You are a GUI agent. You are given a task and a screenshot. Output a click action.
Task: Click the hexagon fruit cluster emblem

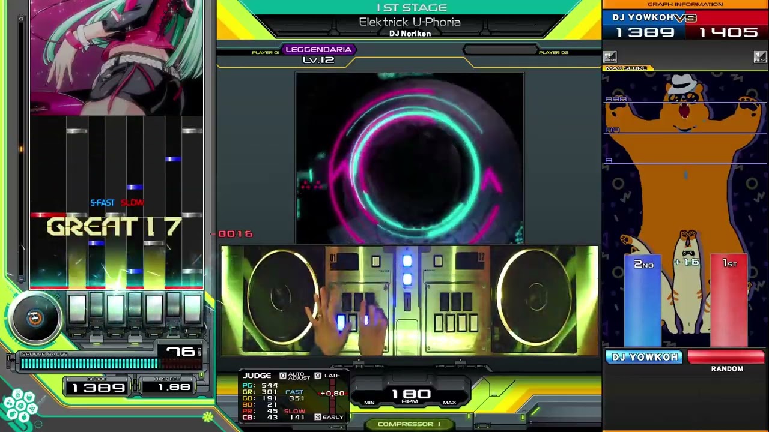click(x=20, y=406)
